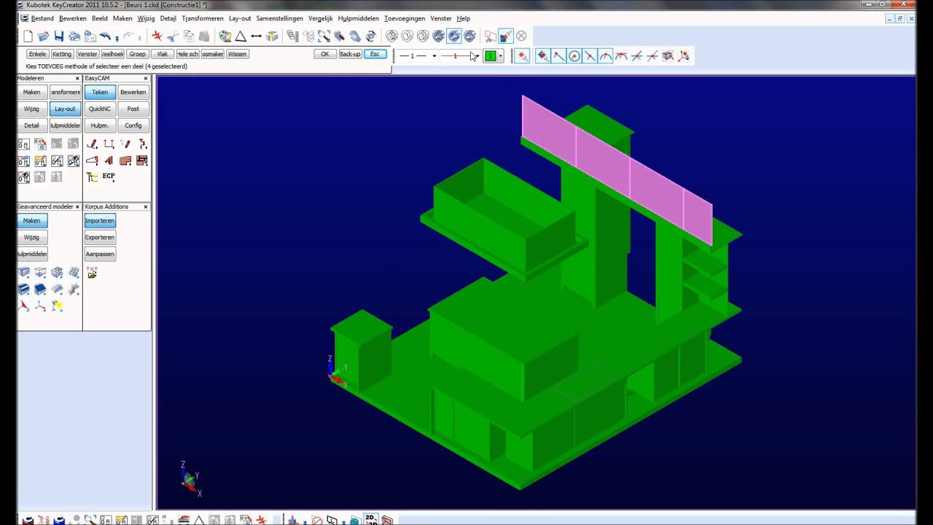Click the Ketting selection button
The image size is (933, 525).
coord(62,54)
